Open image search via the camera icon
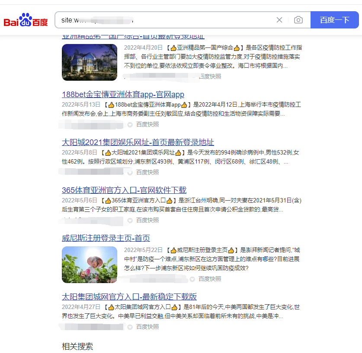Viewport: 362px width, 353px height. (298, 20)
